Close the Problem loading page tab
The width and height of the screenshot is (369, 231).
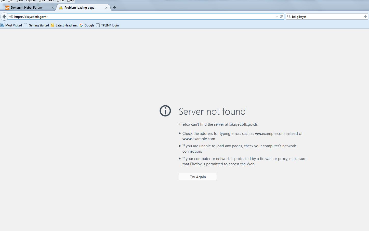click(106, 8)
